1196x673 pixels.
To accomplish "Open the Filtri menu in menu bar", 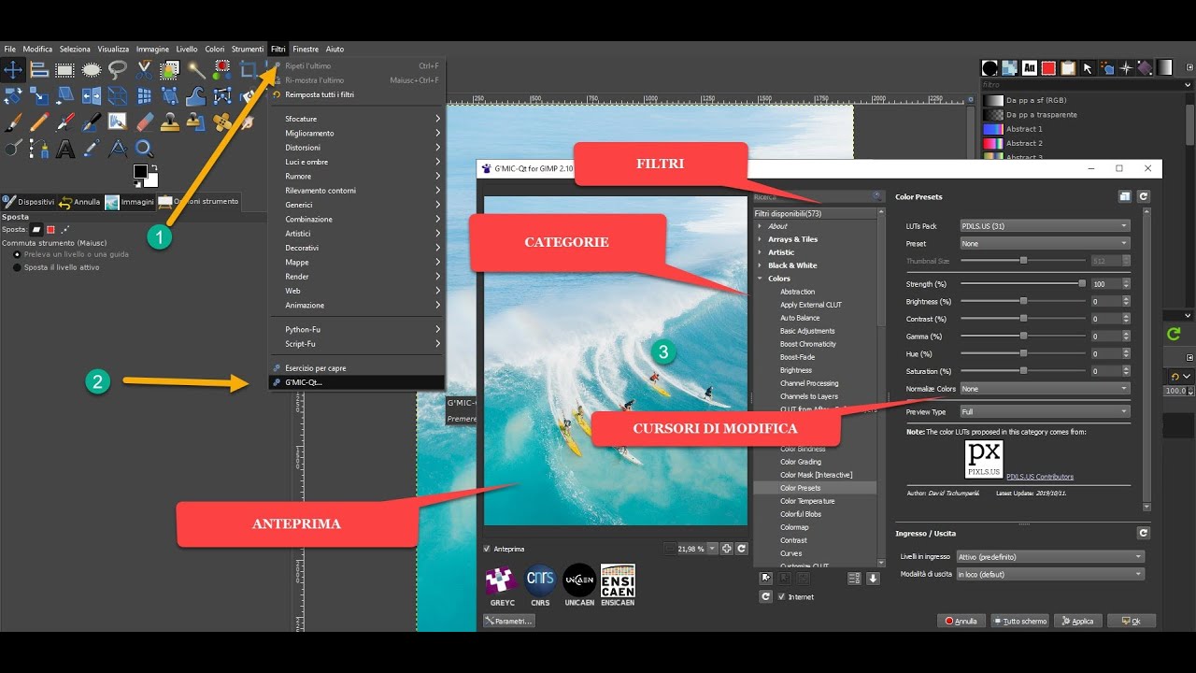I will pyautogui.click(x=278, y=49).
